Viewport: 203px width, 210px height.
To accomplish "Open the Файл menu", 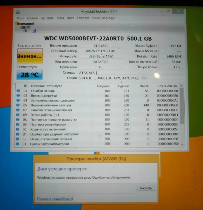I will pos(20,18).
